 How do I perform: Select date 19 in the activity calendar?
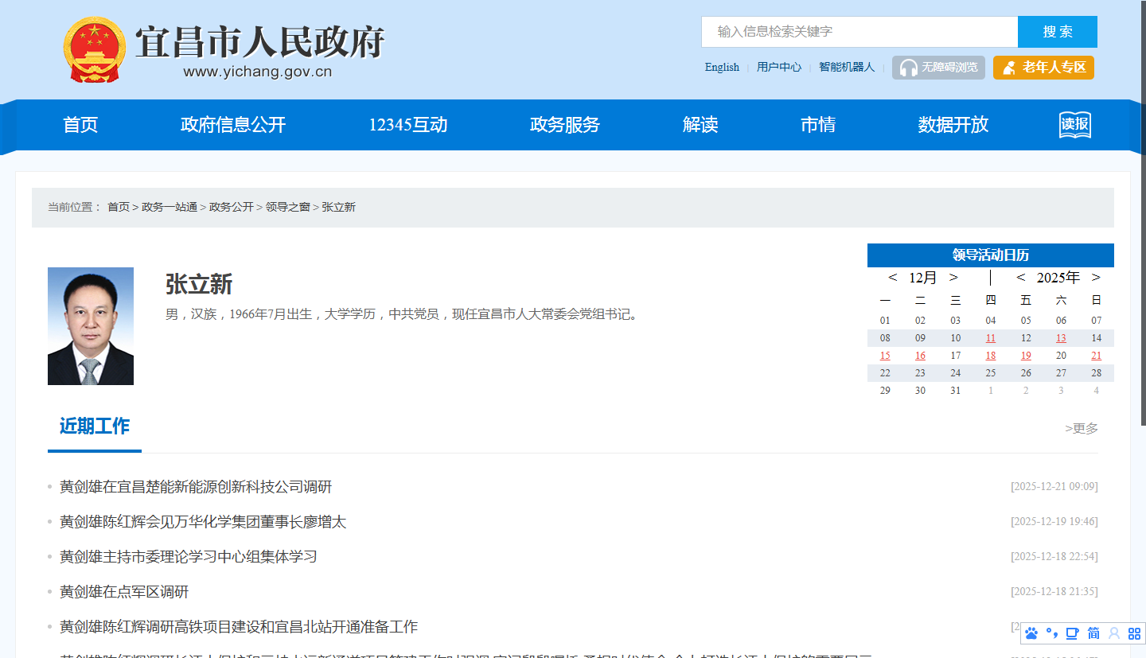point(1026,356)
